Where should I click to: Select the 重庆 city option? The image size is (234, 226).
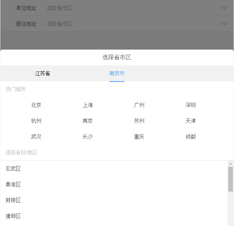tap(139, 137)
